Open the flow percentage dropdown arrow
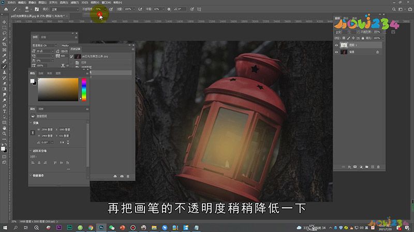 coord(134,9)
